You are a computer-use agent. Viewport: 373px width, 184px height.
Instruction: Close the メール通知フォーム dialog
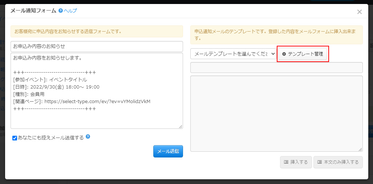359,12
